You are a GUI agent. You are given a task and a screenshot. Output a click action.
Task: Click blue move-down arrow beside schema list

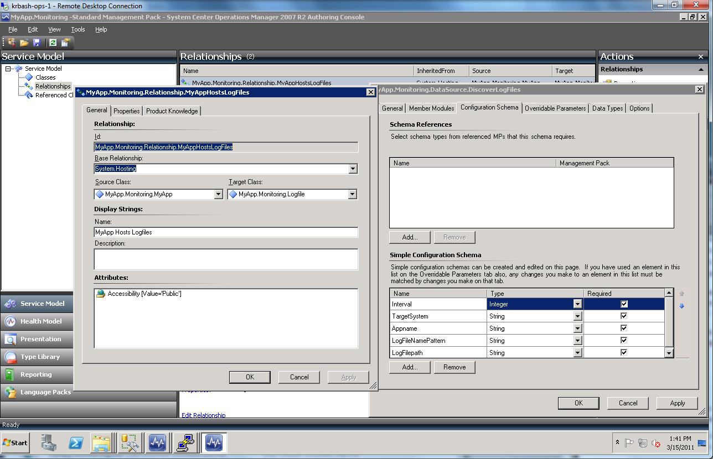[681, 306]
